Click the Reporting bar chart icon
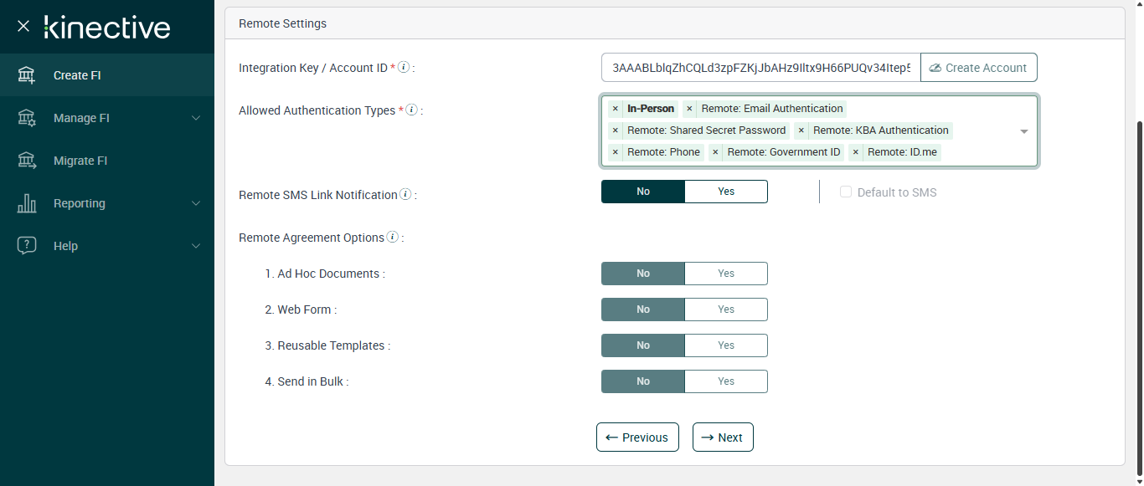Image resolution: width=1144 pixels, height=486 pixels. [x=27, y=203]
